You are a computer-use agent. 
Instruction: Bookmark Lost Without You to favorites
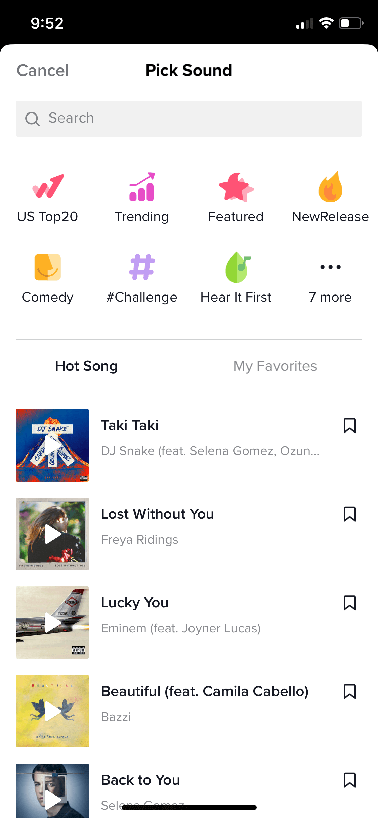coord(350,514)
